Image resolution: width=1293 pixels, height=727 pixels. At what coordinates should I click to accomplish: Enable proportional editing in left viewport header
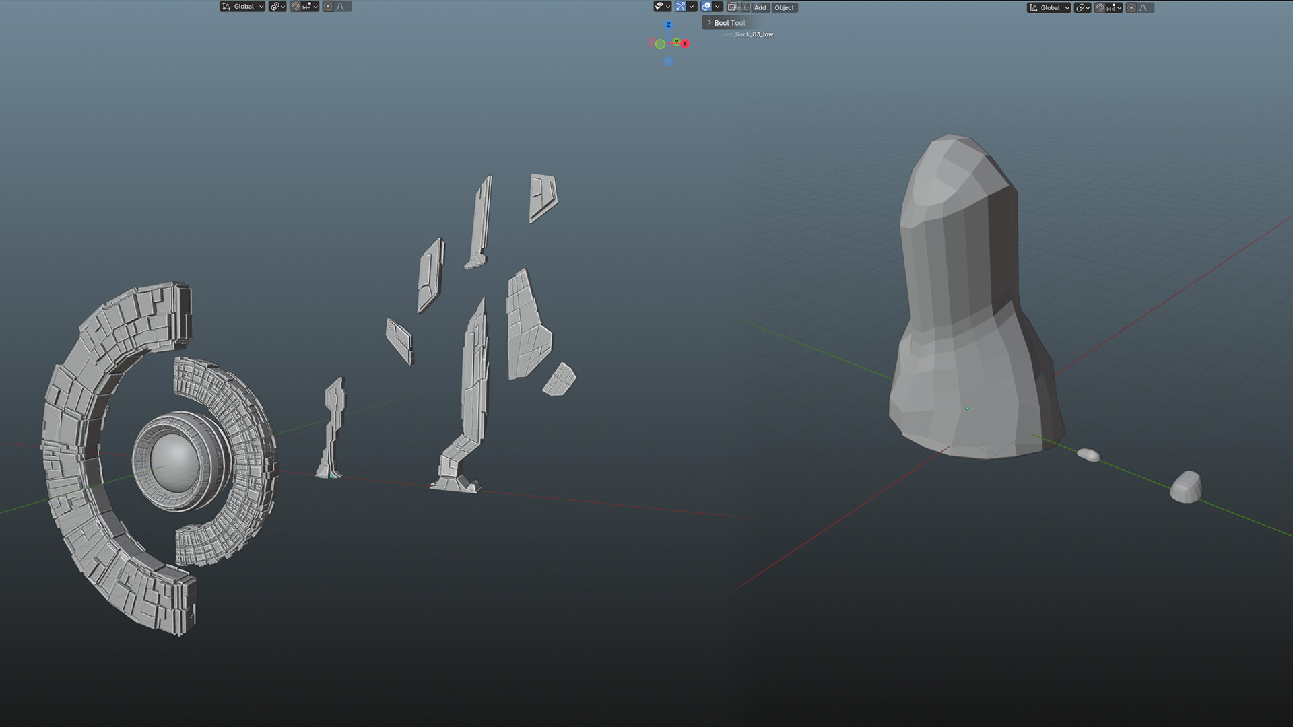point(328,7)
